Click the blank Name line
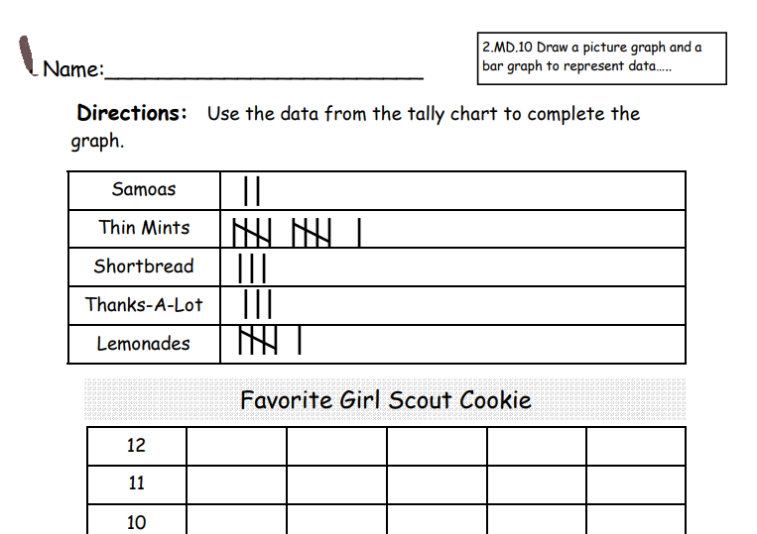 coord(263,71)
